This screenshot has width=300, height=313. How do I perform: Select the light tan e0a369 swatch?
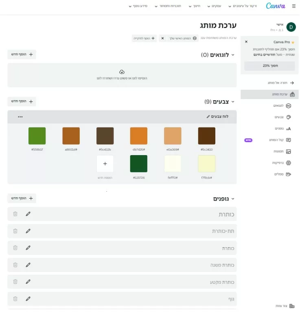pos(173,136)
